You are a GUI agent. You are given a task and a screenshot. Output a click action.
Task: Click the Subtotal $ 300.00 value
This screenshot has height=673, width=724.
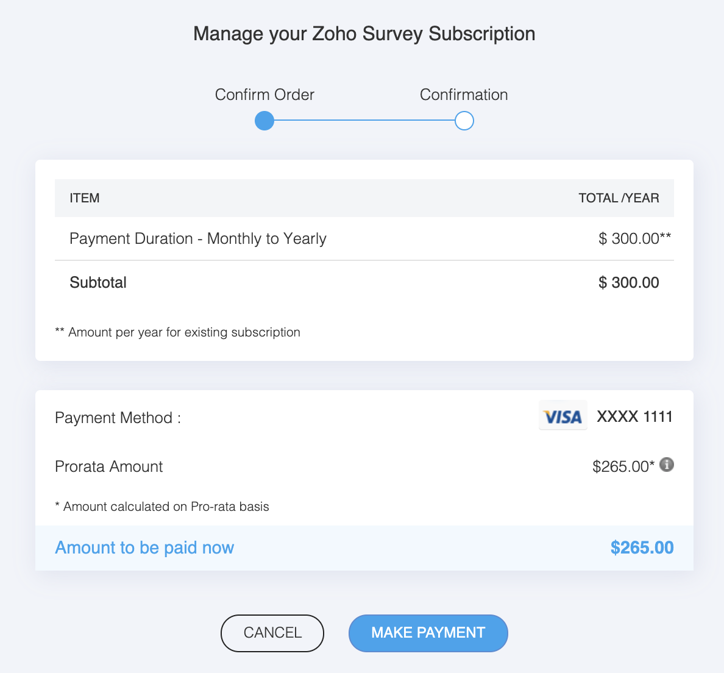coord(629,283)
